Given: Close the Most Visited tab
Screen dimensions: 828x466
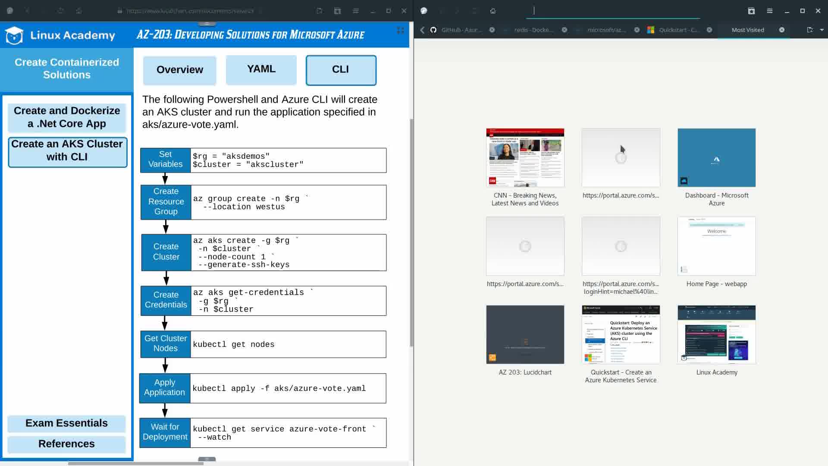Looking at the screenshot, I should coord(782,30).
